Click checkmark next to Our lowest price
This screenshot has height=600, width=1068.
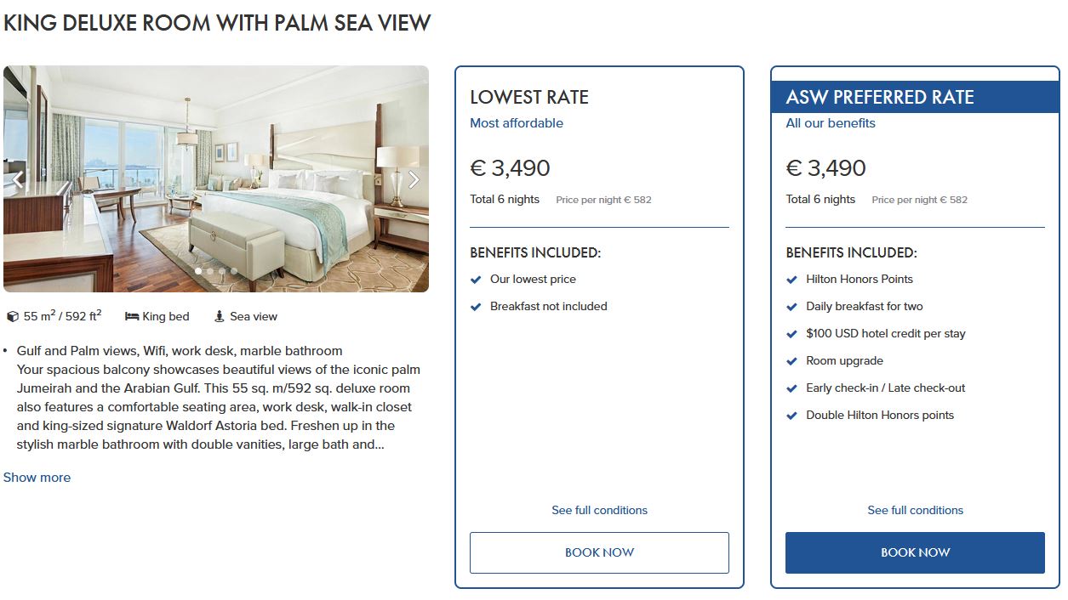pos(477,280)
